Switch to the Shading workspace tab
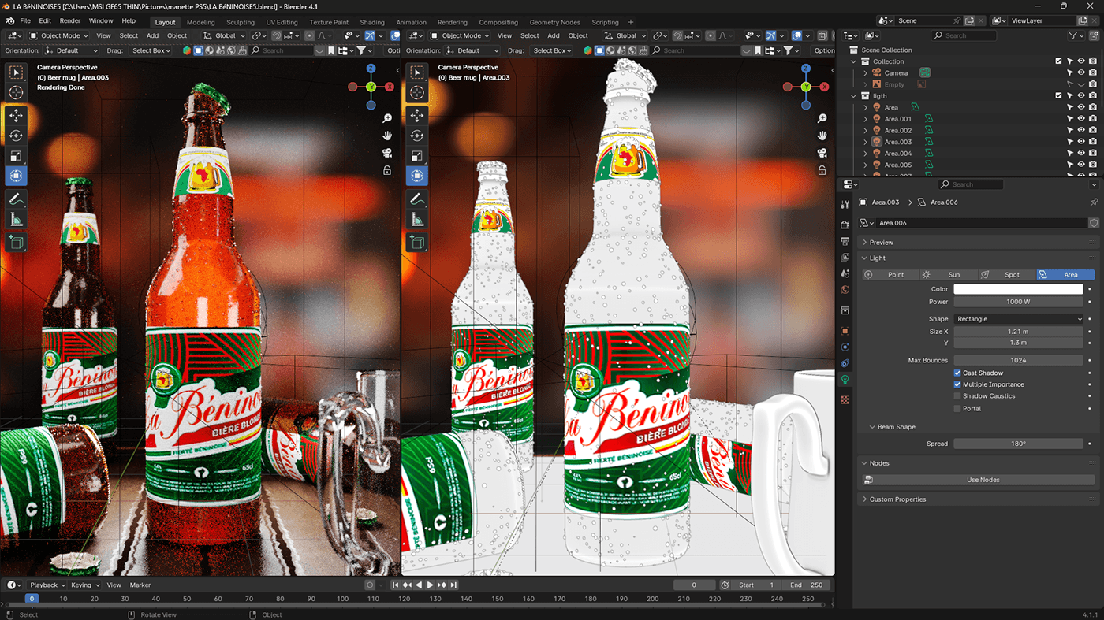 pos(372,22)
